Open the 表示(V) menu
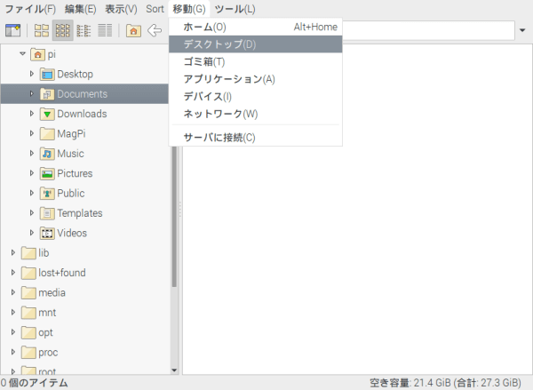Image resolution: width=533 pixels, height=390 pixels. (121, 9)
